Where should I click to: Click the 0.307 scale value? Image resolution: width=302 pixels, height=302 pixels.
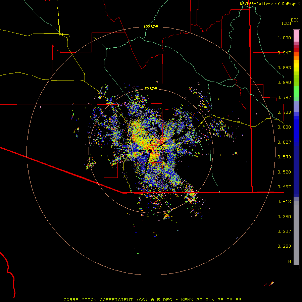coord(284,232)
